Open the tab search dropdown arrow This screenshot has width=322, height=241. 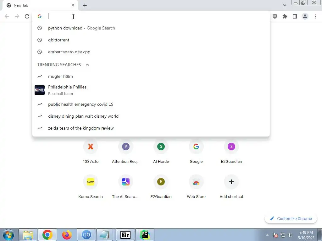click(x=284, y=5)
